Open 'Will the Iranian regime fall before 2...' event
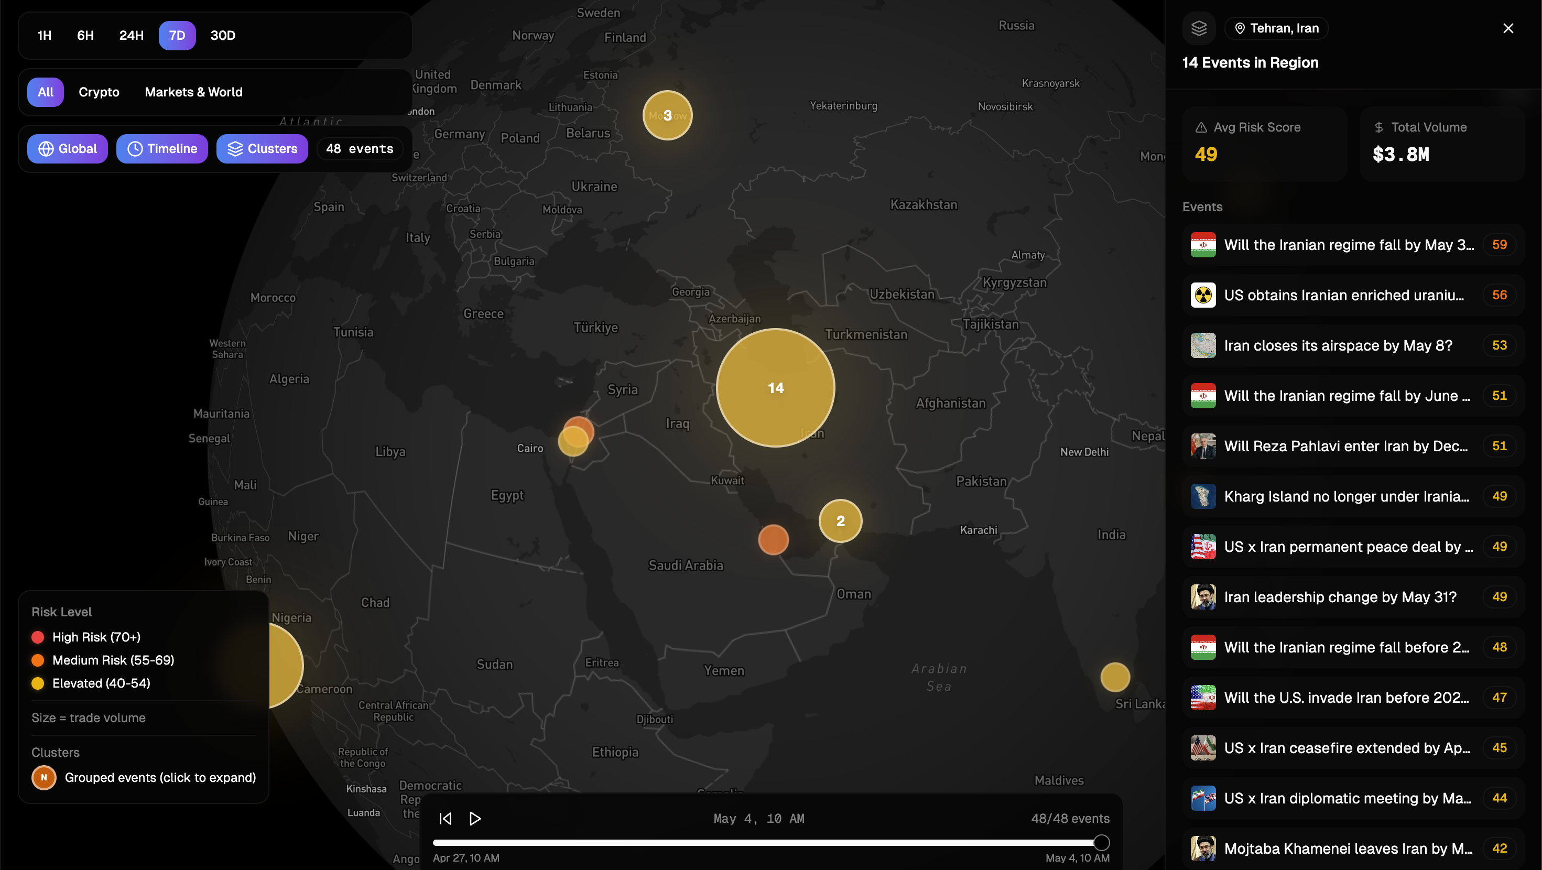The image size is (1542, 870). [1353, 647]
